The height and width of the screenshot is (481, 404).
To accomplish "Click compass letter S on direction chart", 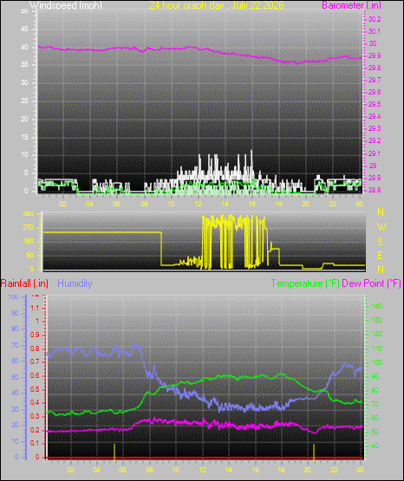I will [x=380, y=242].
